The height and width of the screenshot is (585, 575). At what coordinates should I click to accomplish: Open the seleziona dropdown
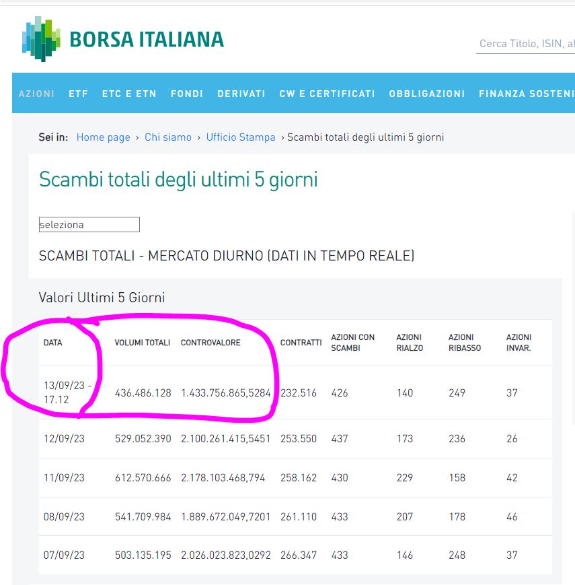pyautogui.click(x=89, y=225)
